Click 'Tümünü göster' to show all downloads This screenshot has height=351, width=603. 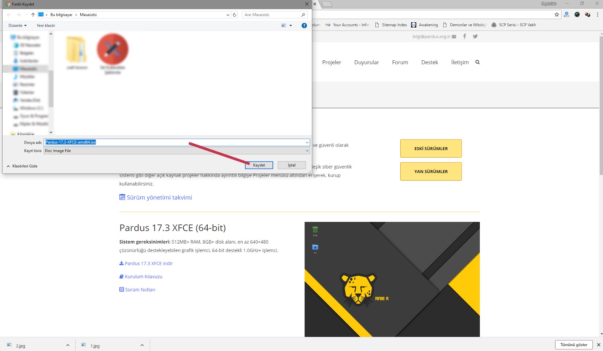pyautogui.click(x=574, y=345)
